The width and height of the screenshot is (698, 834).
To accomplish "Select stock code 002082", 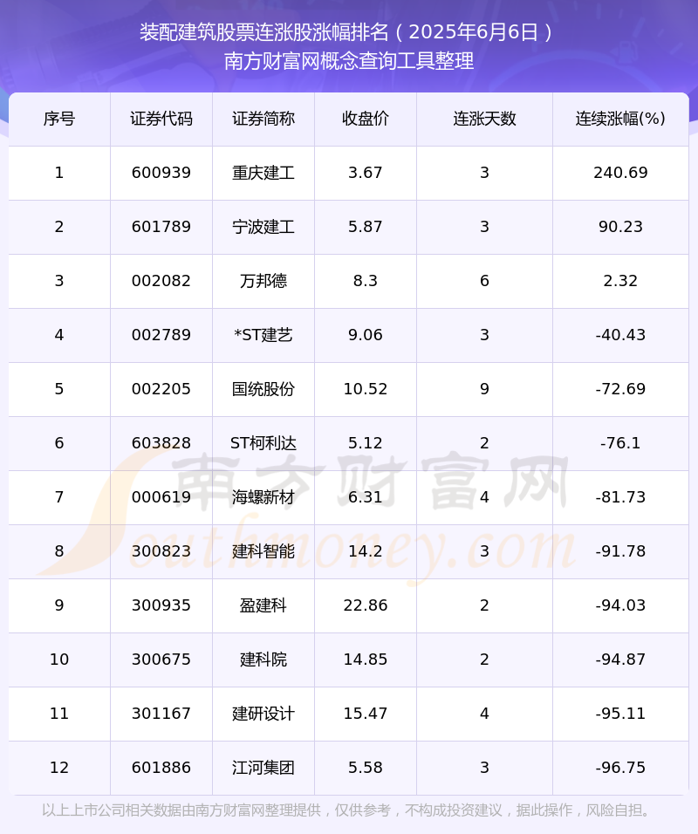I will click(161, 281).
